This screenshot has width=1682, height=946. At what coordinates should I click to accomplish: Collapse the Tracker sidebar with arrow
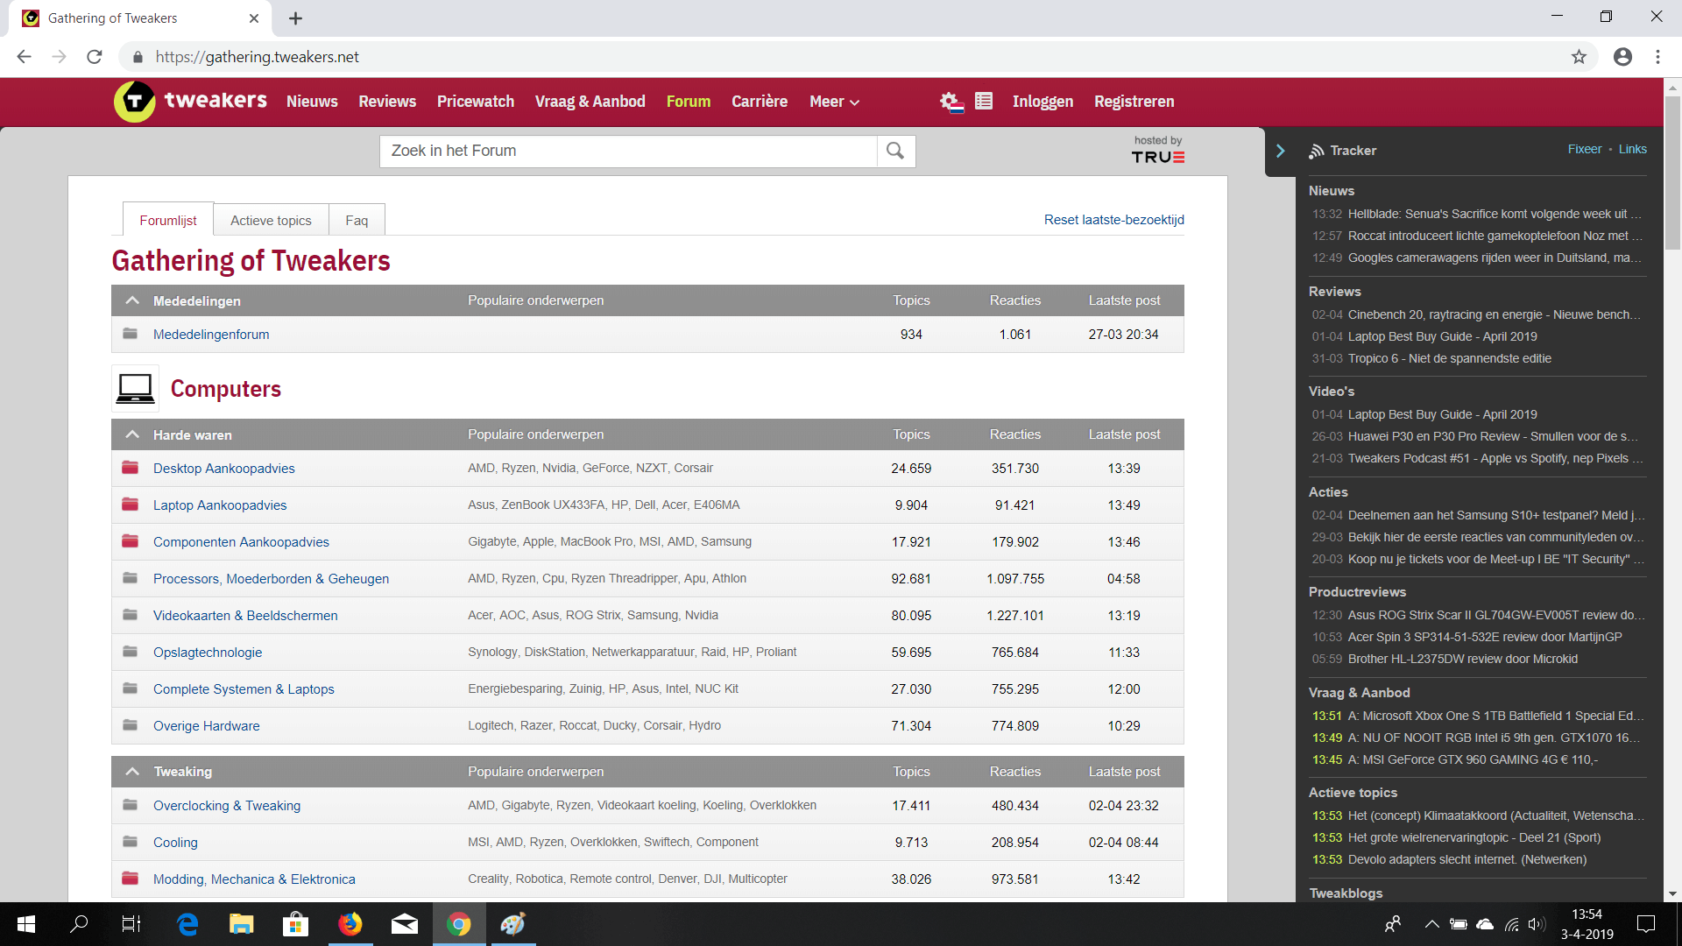[x=1280, y=151]
